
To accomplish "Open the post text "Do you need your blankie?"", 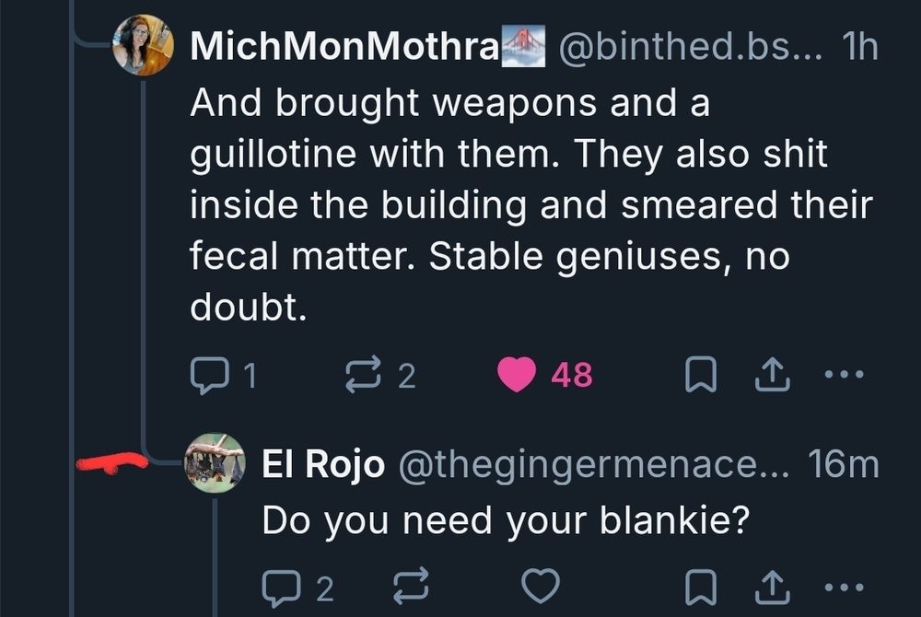I will (x=503, y=522).
